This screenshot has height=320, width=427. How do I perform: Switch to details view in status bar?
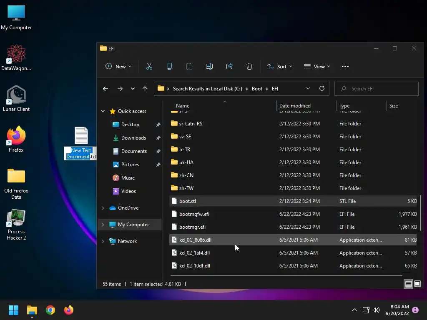(409, 284)
